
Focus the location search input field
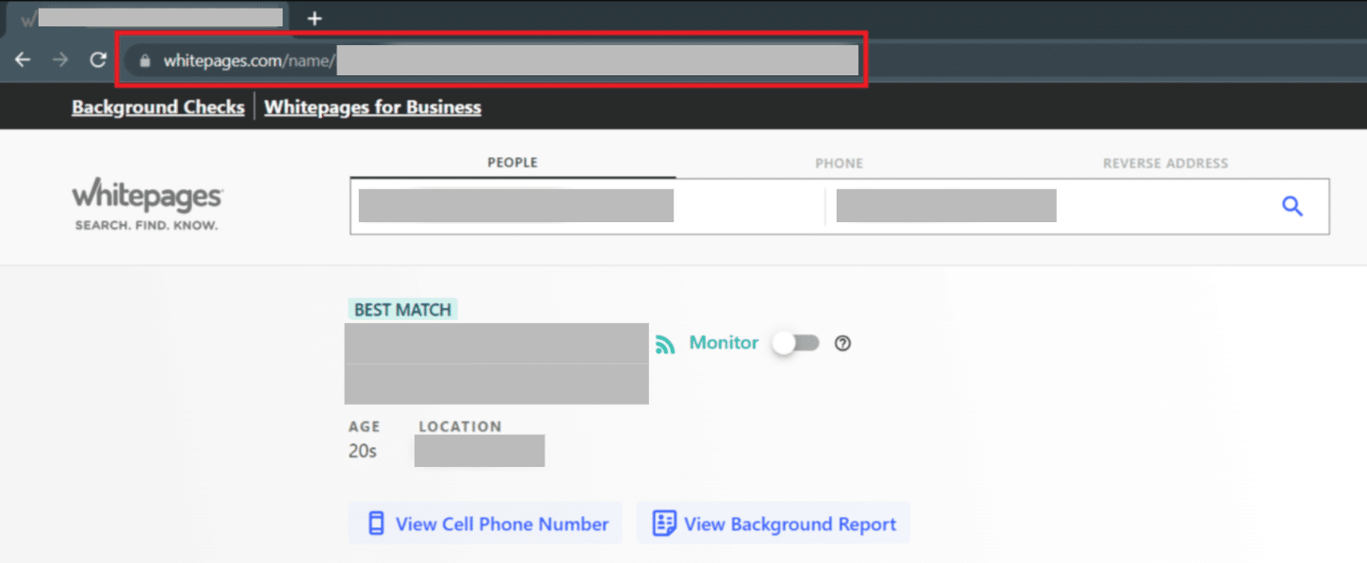pyautogui.click(x=945, y=206)
